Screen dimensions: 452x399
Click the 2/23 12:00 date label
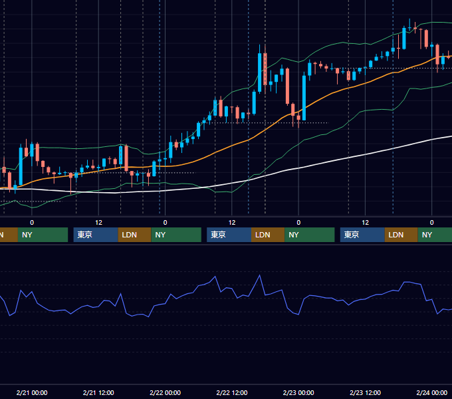pyautogui.click(x=365, y=392)
